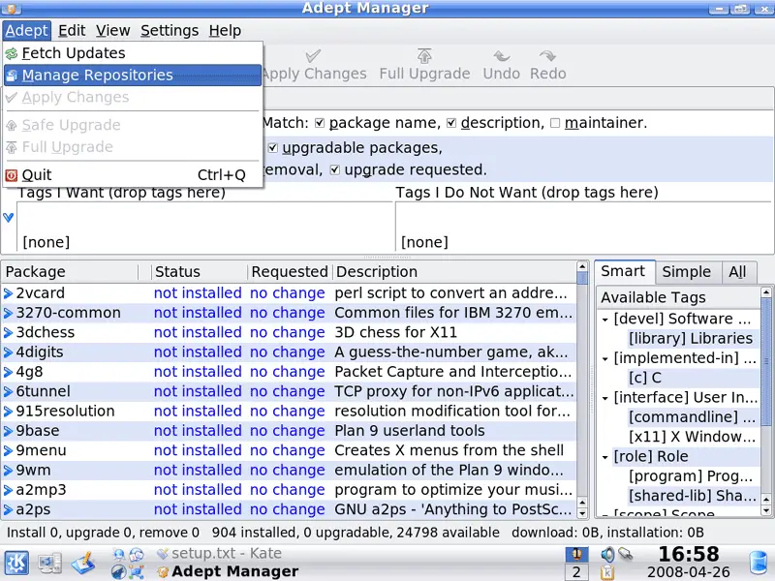Image resolution: width=775 pixels, height=581 pixels.
Task: Switch to virtual desktop 2 in pager
Action: tap(576, 572)
